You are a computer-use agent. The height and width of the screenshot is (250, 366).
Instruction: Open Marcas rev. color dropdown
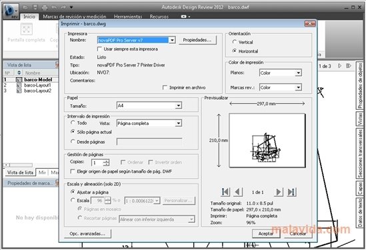pos(298,88)
